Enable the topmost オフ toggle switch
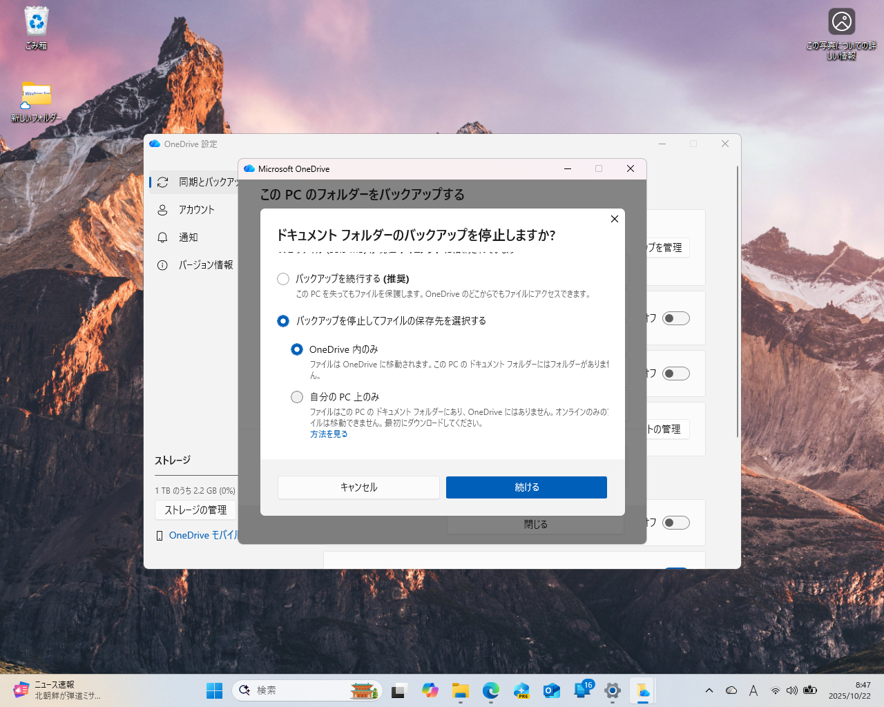The height and width of the screenshot is (707, 884). tap(675, 318)
